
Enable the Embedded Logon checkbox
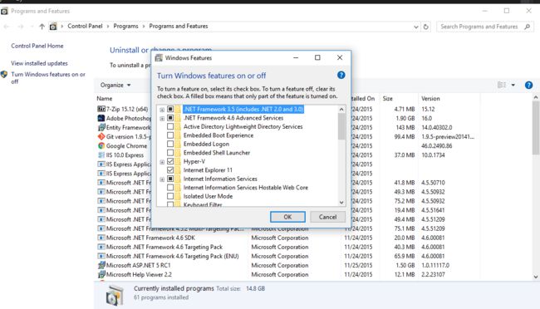(170, 144)
